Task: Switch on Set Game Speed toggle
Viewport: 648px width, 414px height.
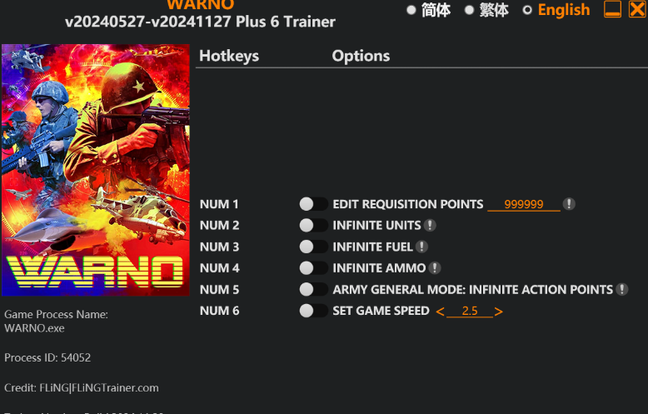Action: point(313,311)
